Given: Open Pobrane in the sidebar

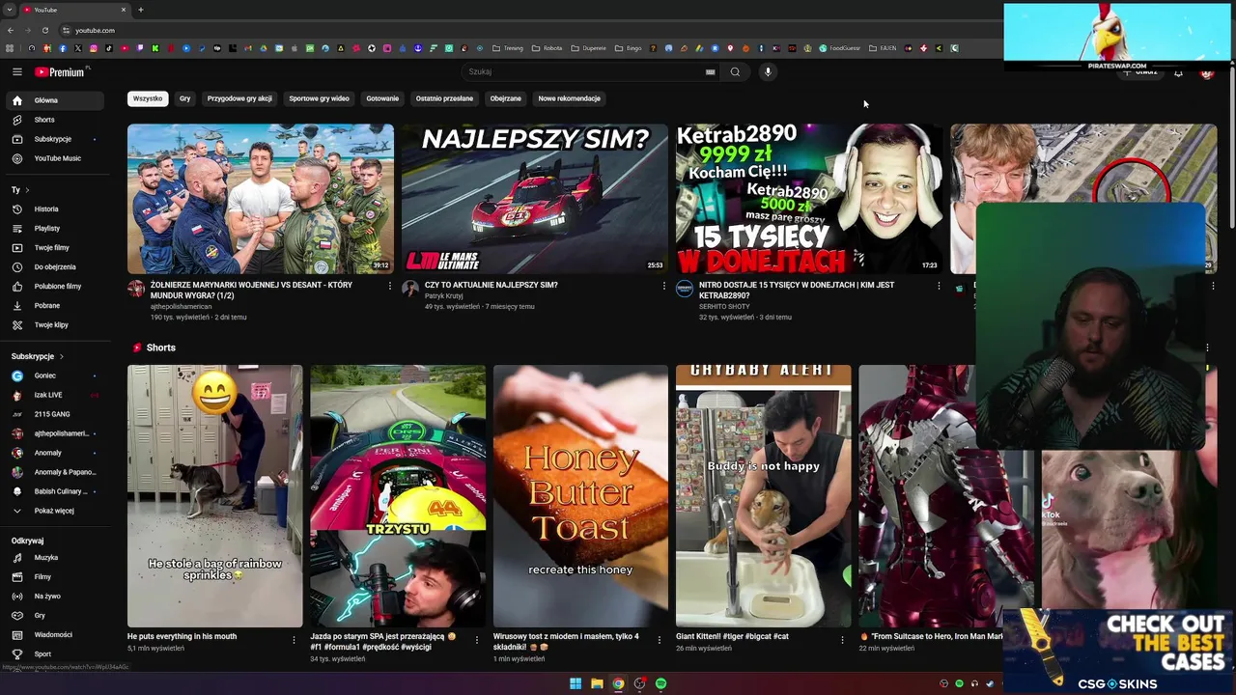Looking at the screenshot, I should (x=55, y=305).
